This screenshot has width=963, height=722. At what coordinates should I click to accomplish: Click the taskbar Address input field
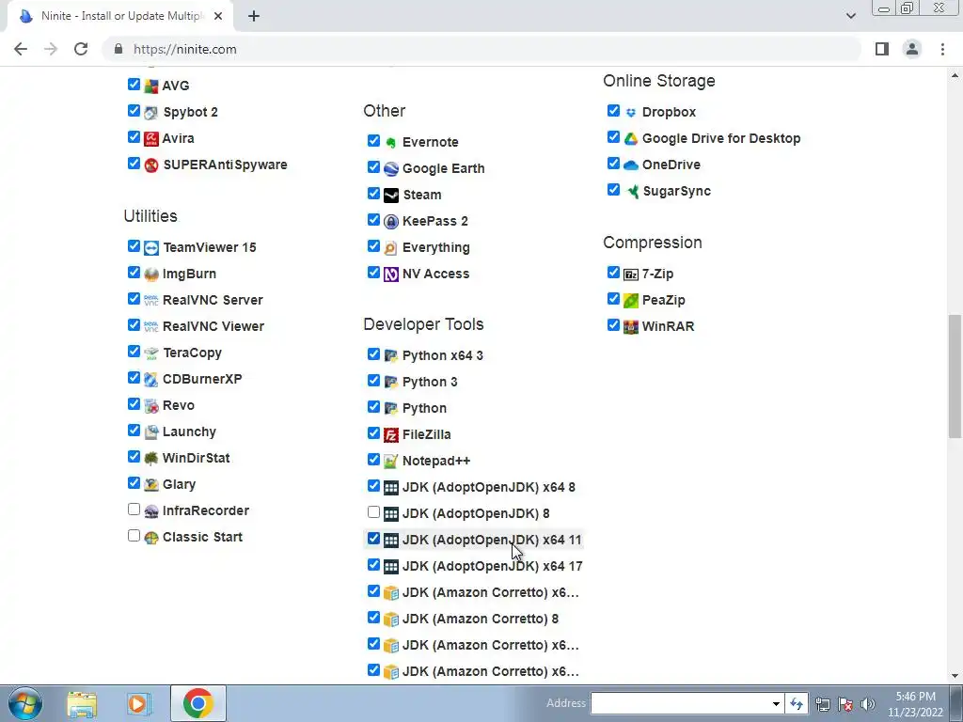[x=680, y=703]
